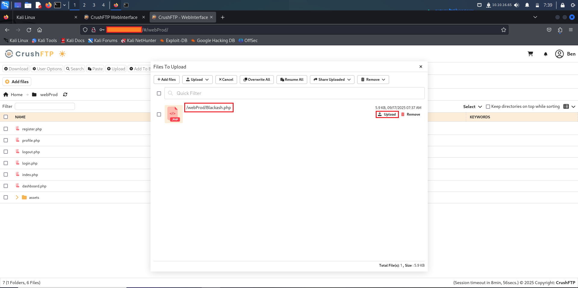Open the Download toolbar item
The image size is (578, 288).
[16, 69]
